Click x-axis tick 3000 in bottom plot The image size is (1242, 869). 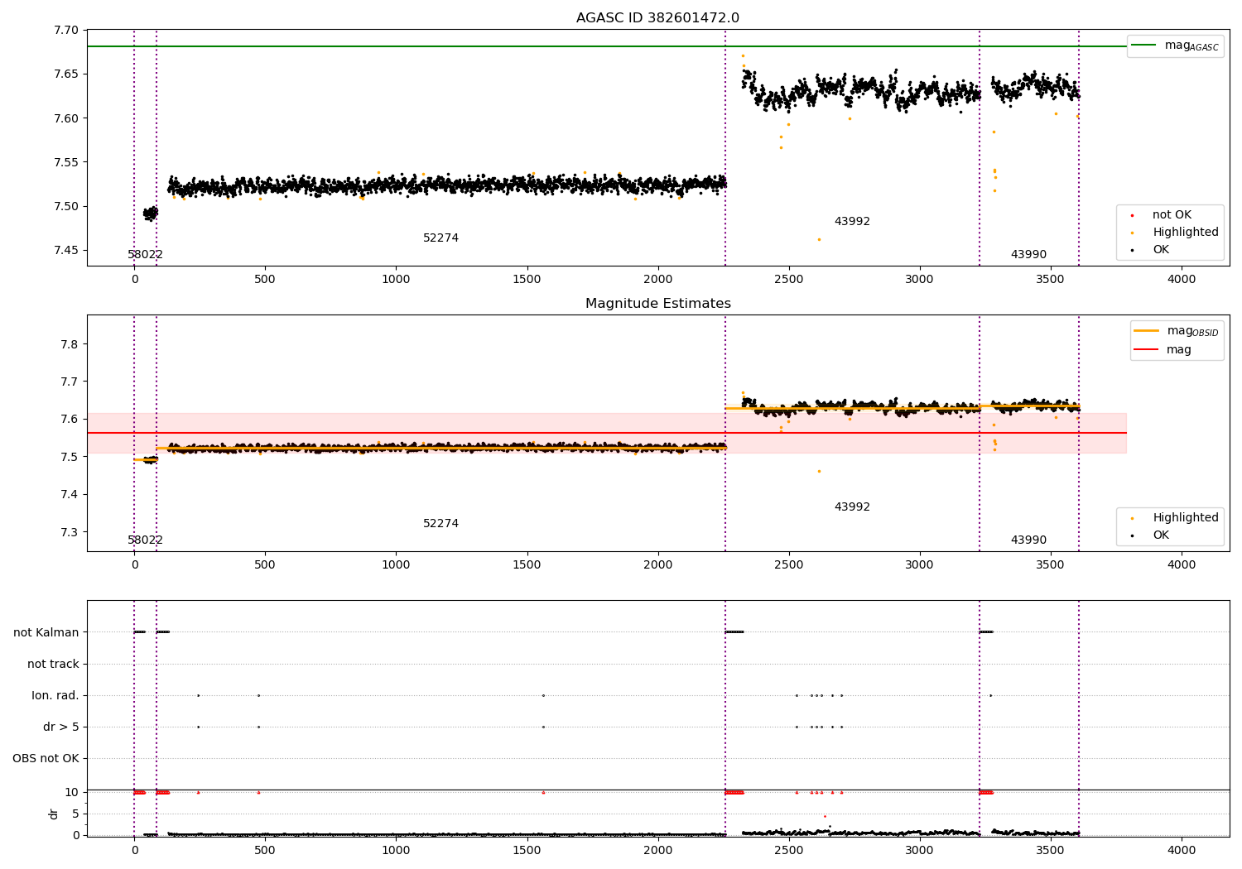click(x=920, y=850)
